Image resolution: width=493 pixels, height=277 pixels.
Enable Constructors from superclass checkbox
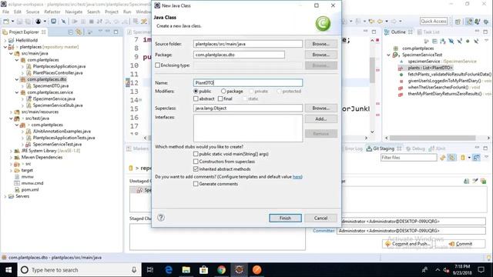click(196, 162)
